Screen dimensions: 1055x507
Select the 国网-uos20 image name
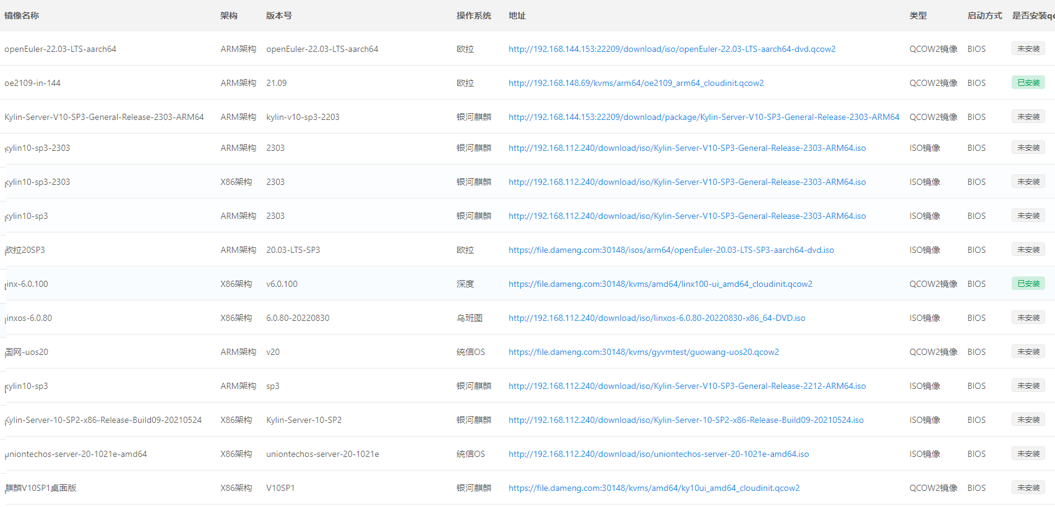pos(27,352)
